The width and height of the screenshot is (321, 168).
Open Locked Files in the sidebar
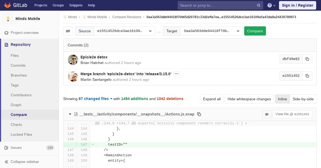21,134
